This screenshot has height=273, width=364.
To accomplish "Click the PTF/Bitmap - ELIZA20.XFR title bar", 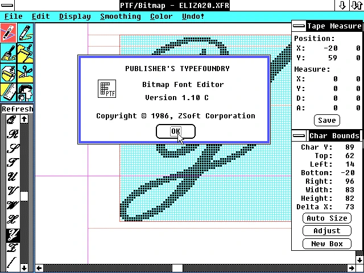I will click(175, 5).
